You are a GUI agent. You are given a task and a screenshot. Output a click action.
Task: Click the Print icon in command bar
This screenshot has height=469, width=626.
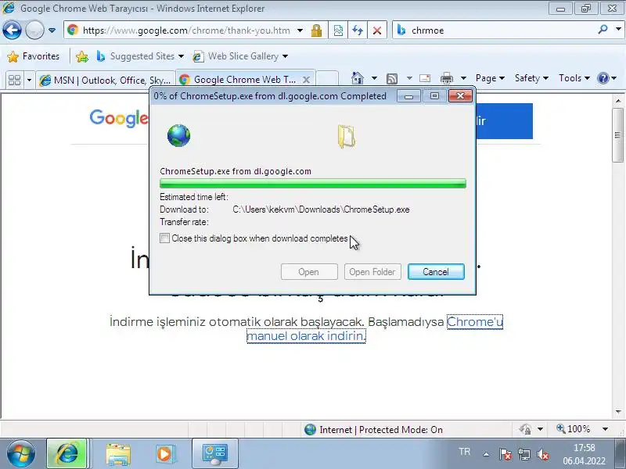pyautogui.click(x=447, y=78)
